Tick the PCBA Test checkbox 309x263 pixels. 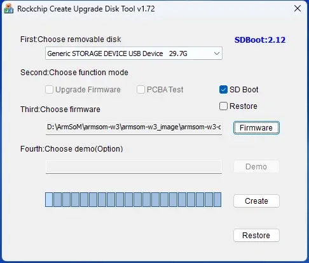tap(141, 89)
